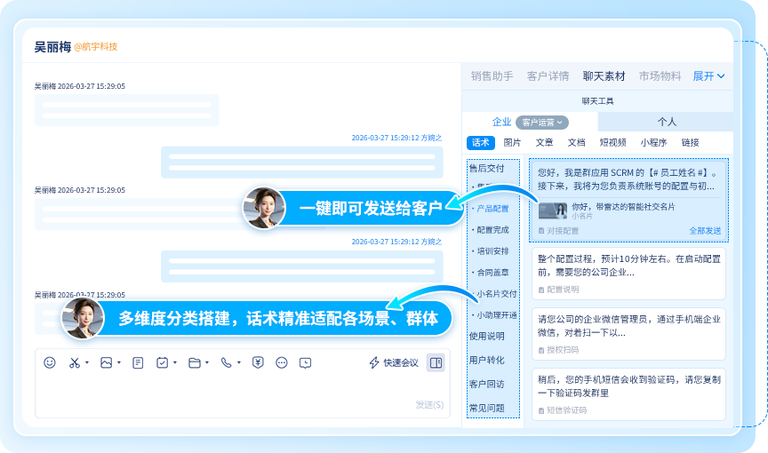Expand the 使用说明 category

[487, 336]
